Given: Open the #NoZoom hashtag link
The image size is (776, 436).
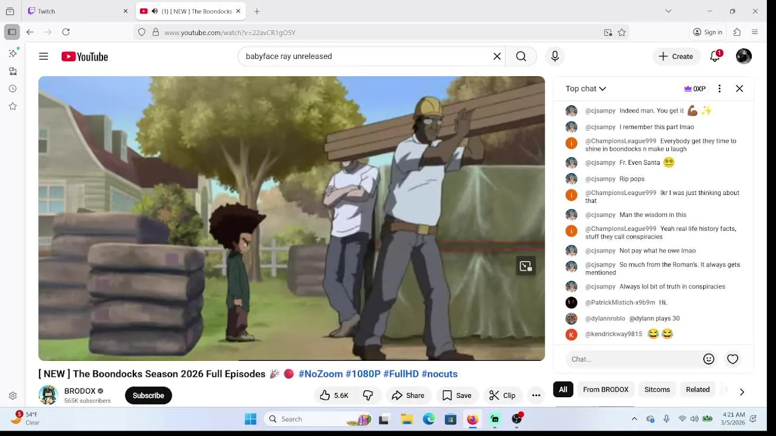Looking at the screenshot, I should (321, 374).
